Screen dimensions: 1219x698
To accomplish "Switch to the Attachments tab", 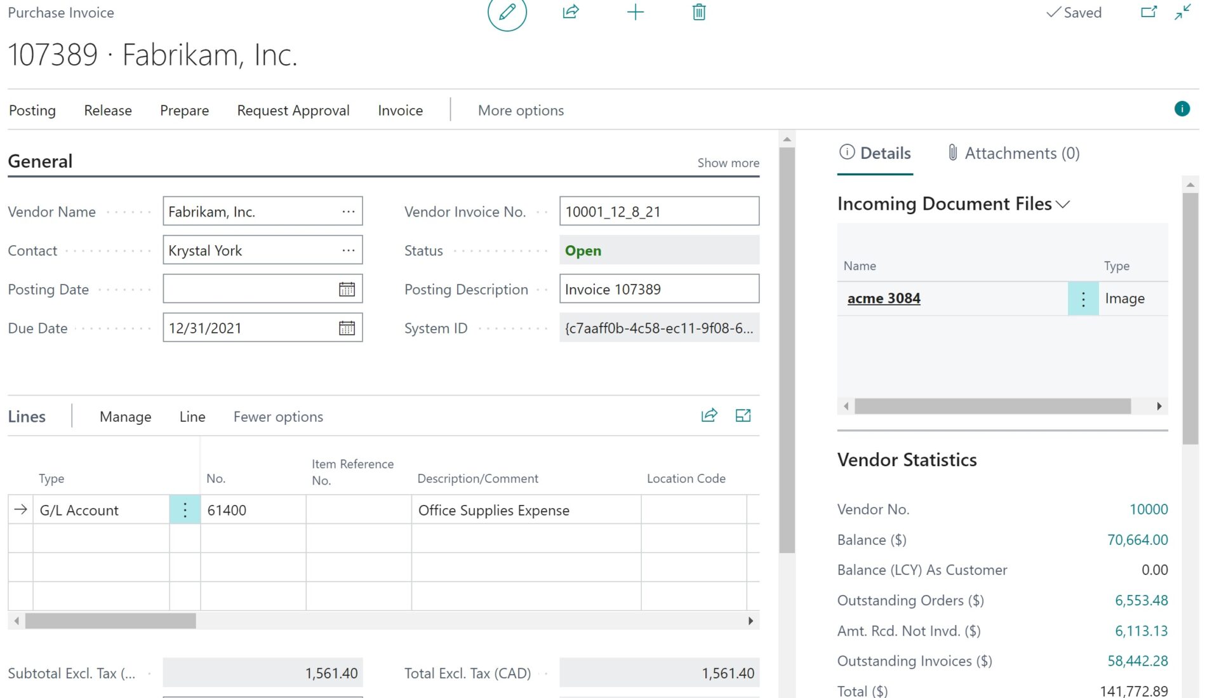I will [1013, 153].
